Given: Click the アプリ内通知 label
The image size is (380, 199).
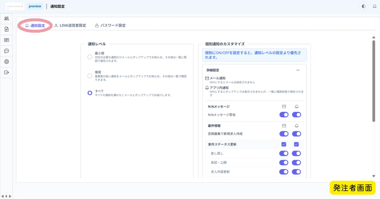Looking at the screenshot, I should point(219,87).
